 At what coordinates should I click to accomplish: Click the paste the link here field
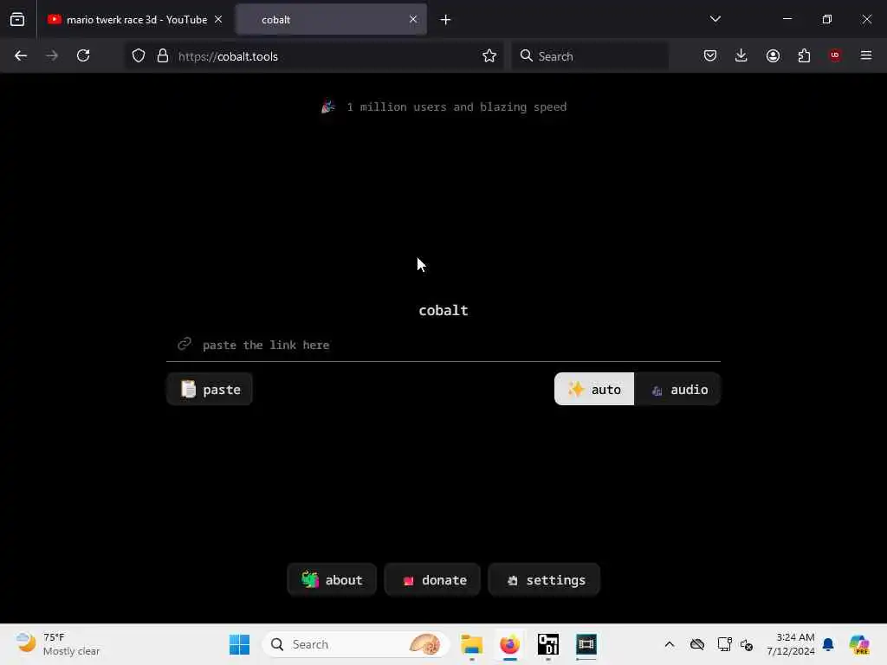click(443, 345)
